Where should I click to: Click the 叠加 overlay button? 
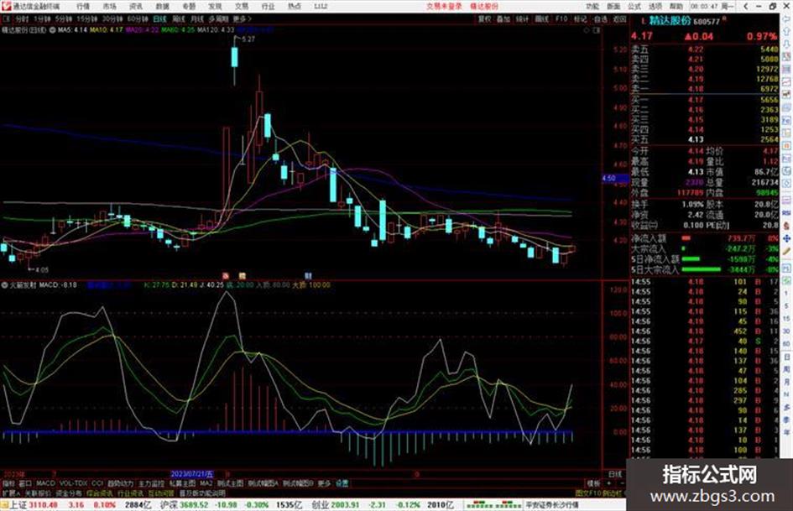pyautogui.click(x=503, y=18)
